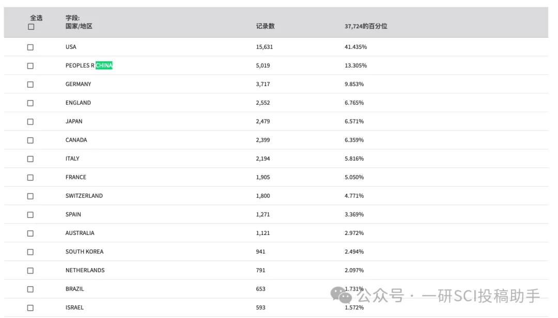Viewport: 558px width, 318px height.
Task: Select the Switzerland row checkbox
Action: [x=30, y=196]
